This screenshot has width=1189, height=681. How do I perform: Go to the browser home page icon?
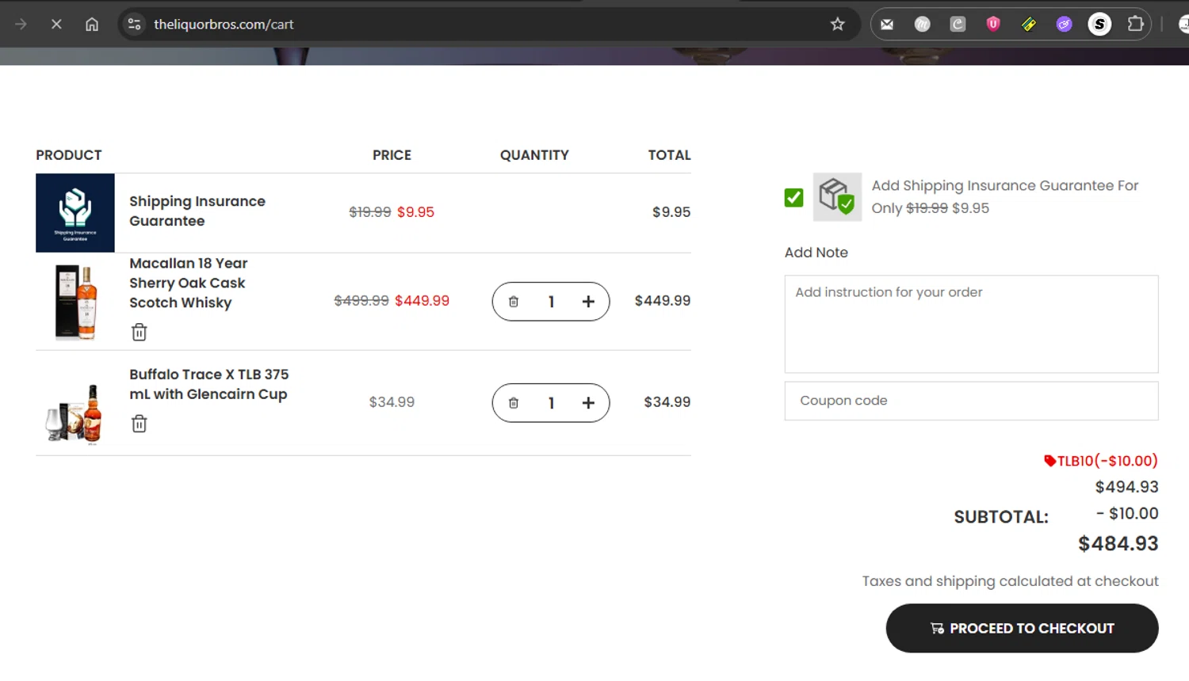pyautogui.click(x=92, y=25)
